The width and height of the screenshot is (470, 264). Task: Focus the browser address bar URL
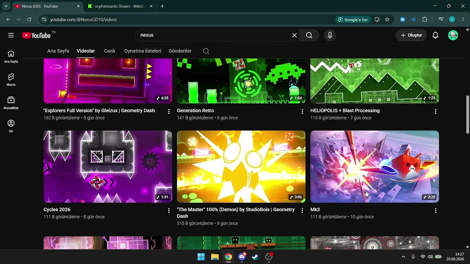[x=84, y=19]
